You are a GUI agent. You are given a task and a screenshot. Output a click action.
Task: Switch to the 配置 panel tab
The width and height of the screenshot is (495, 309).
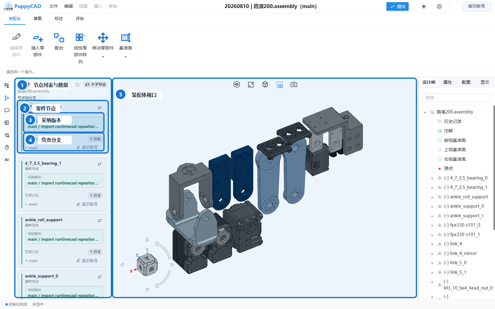466,82
